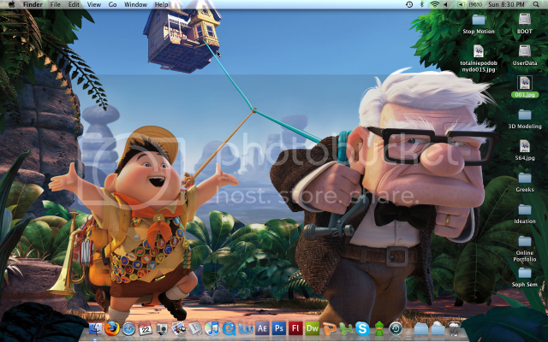
Task: Open the Window menu
Action: click(x=134, y=5)
